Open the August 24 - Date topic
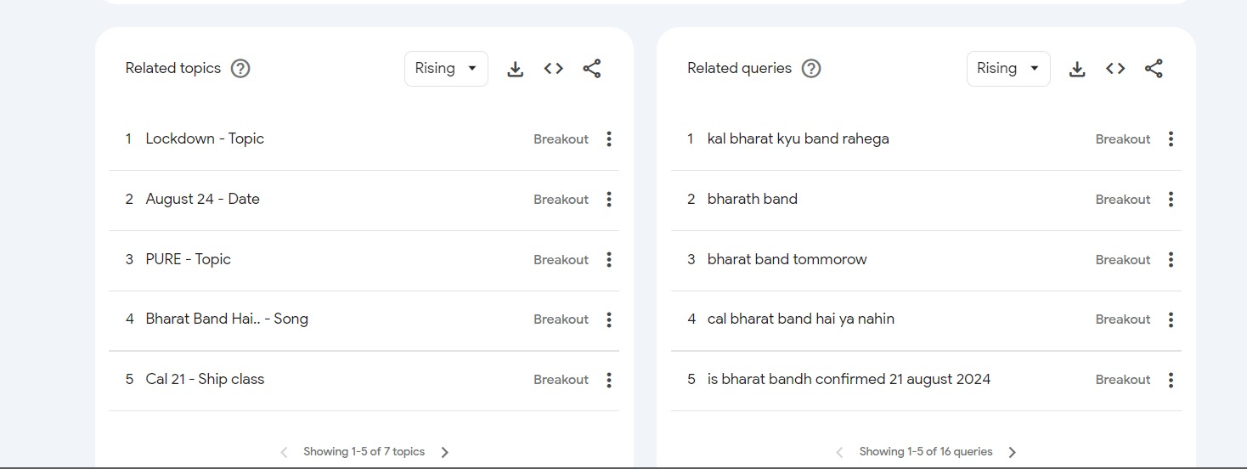 pyautogui.click(x=202, y=199)
